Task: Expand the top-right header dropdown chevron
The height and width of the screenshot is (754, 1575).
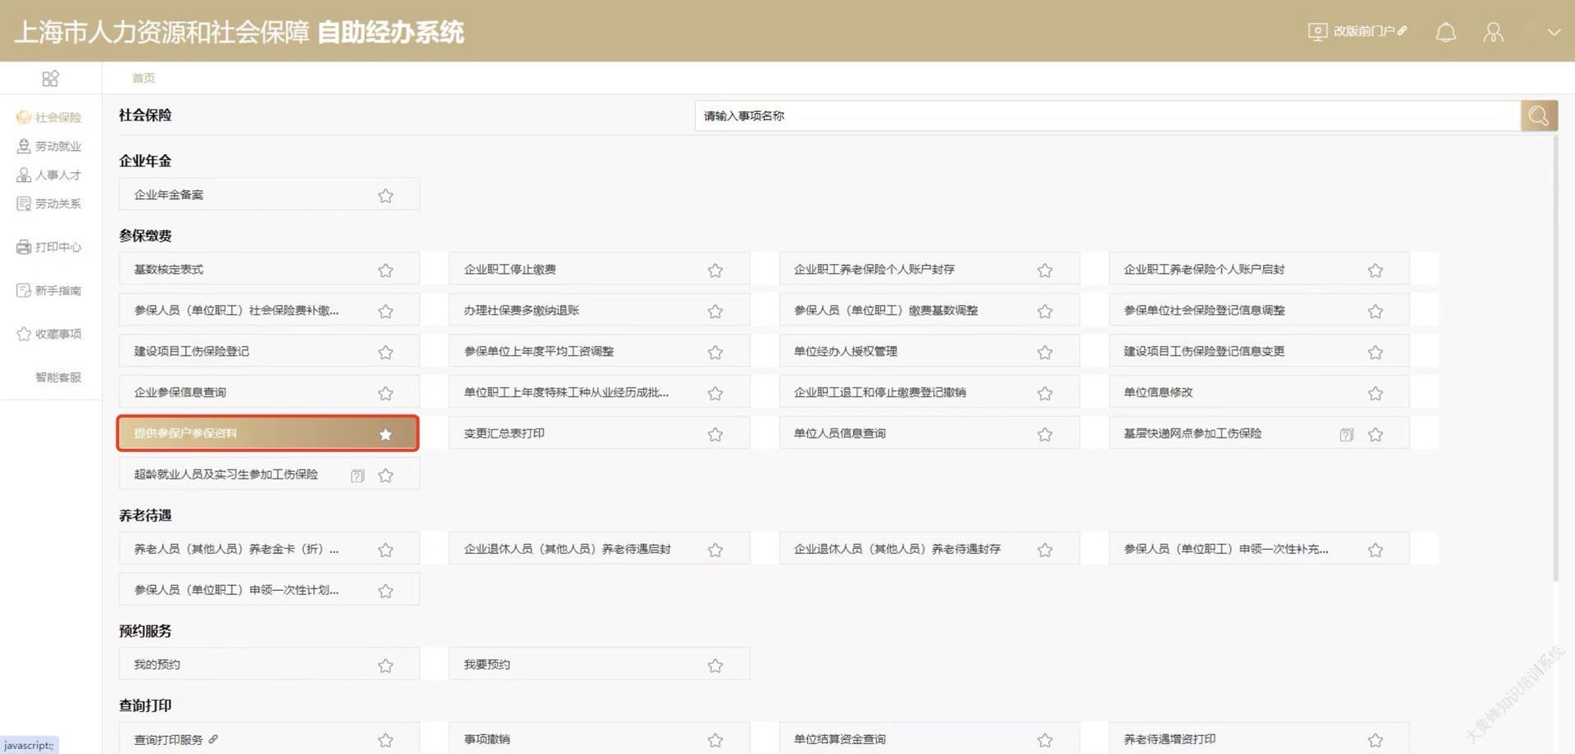Action: coord(1553,32)
